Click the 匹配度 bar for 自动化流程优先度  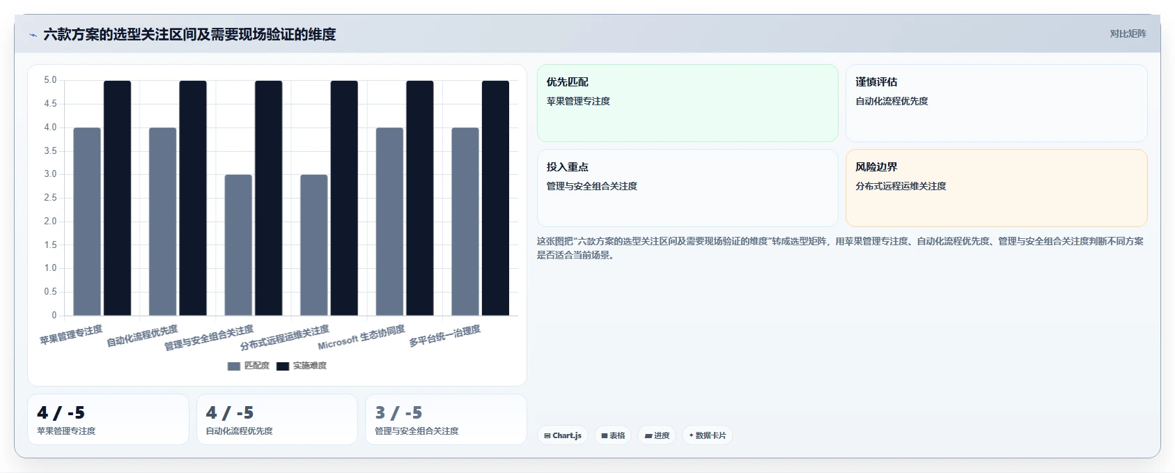click(x=162, y=222)
